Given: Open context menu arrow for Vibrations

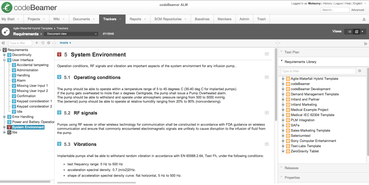Looking at the screenshot, I should point(267,144).
